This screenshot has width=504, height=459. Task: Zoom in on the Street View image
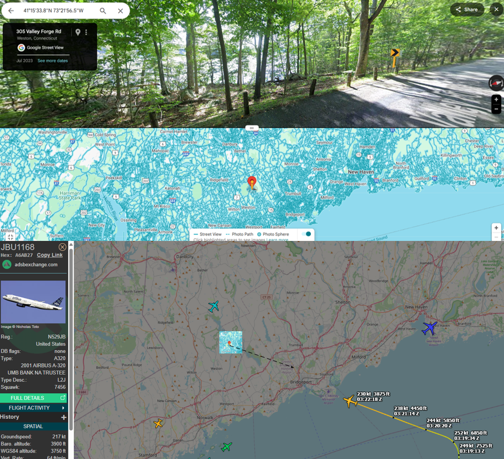496,100
